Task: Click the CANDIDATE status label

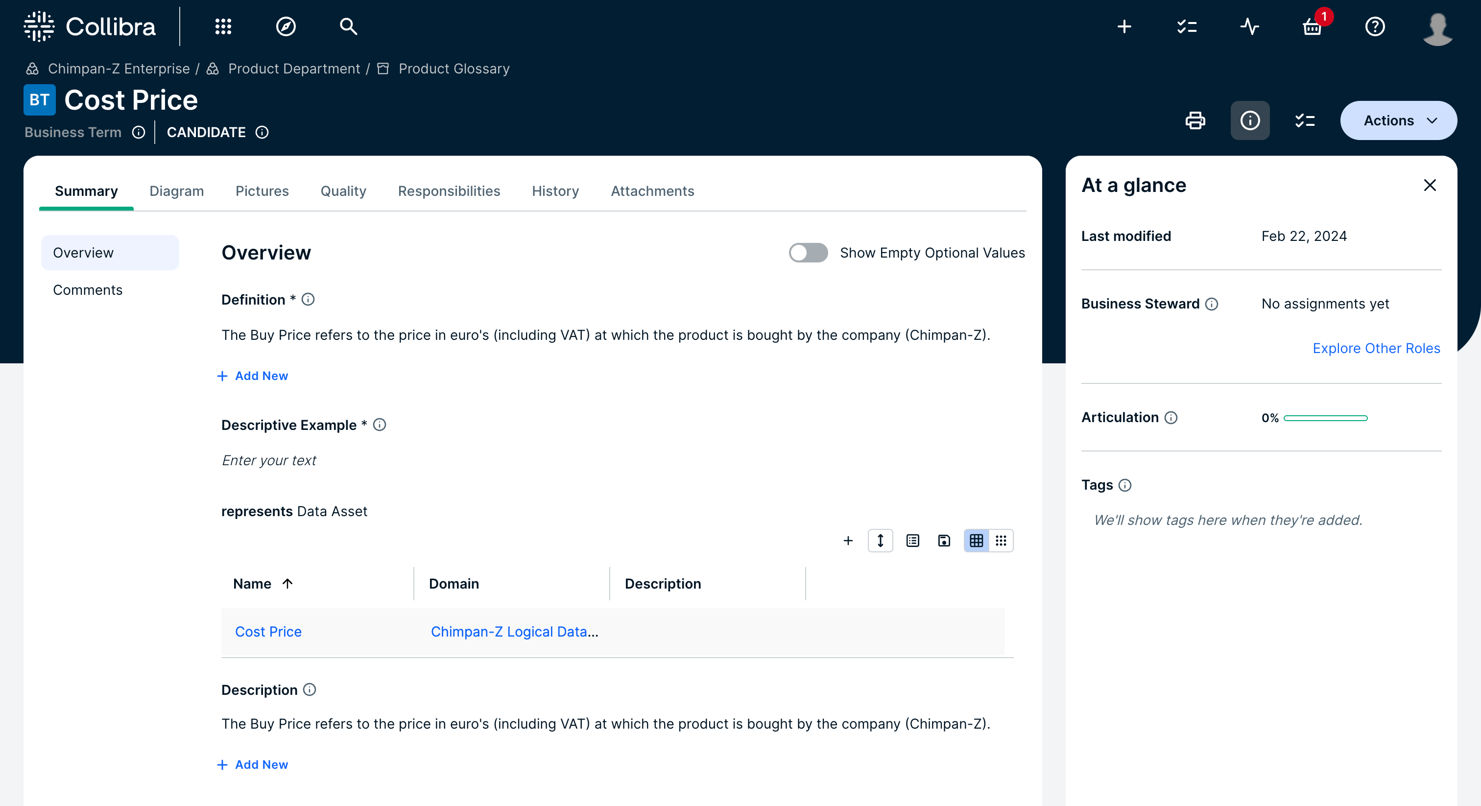Action: point(206,132)
